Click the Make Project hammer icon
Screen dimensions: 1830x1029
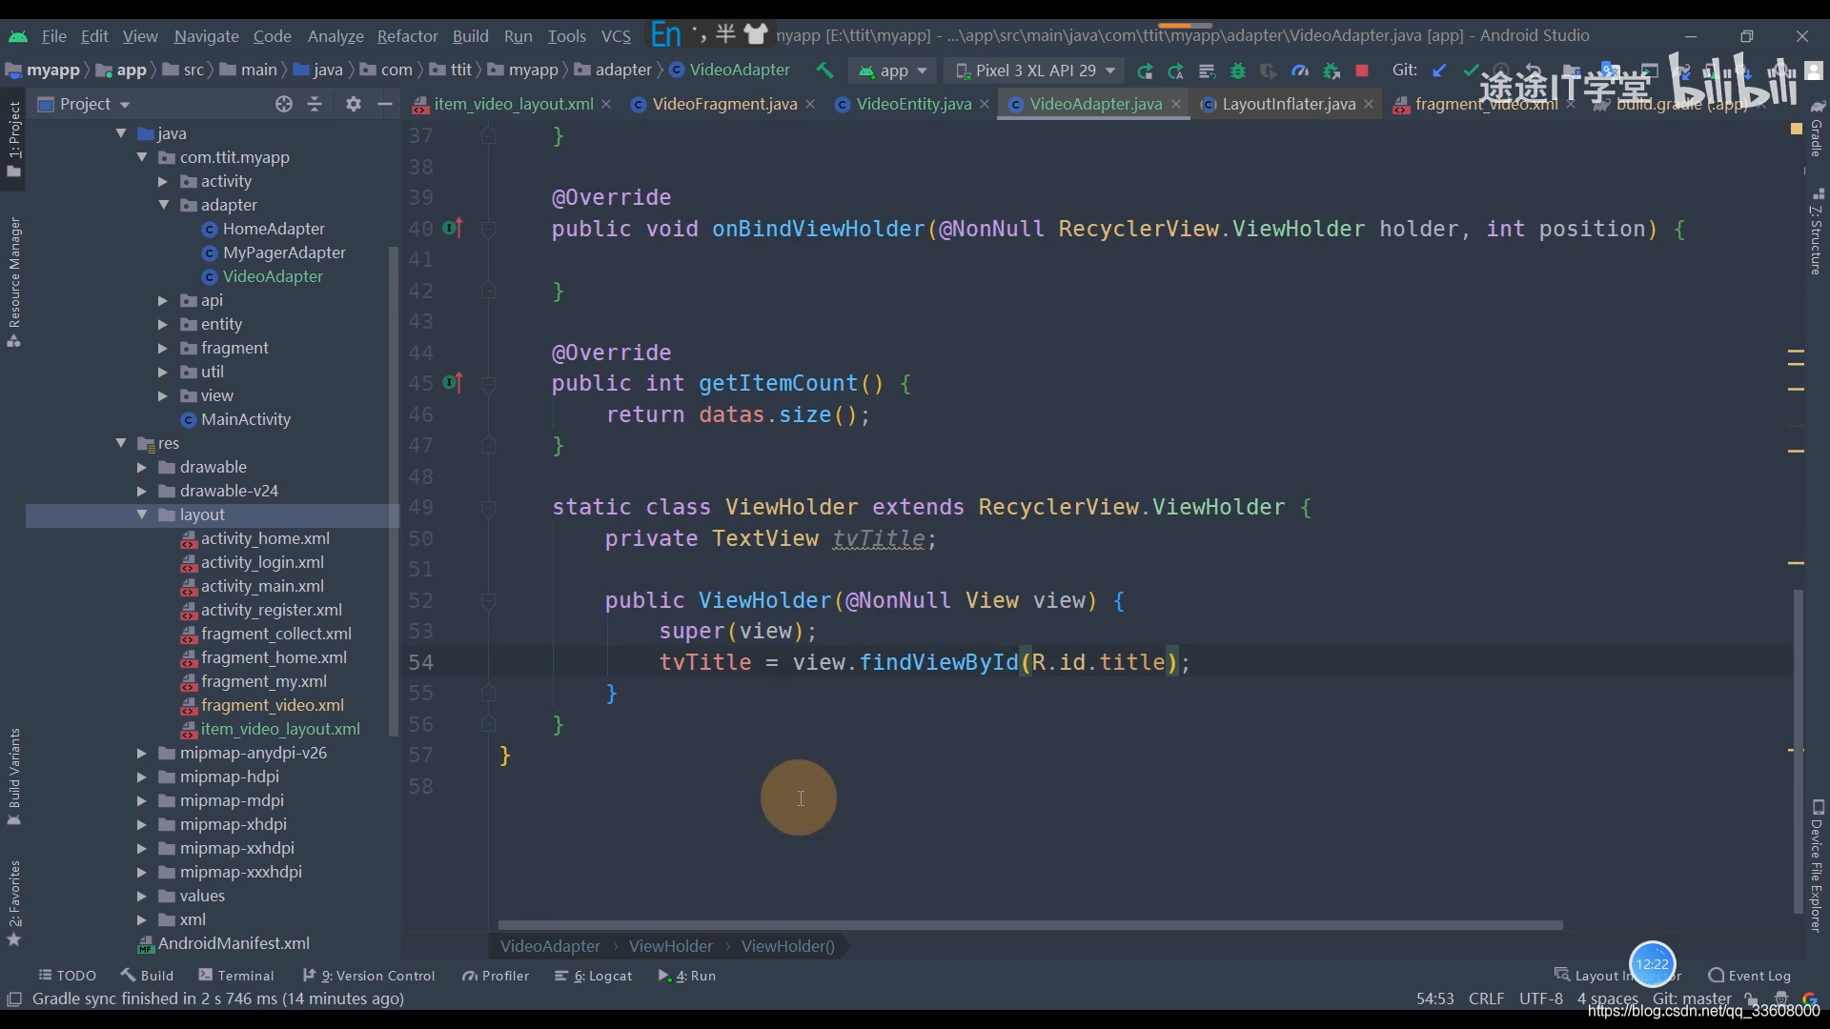click(x=824, y=71)
